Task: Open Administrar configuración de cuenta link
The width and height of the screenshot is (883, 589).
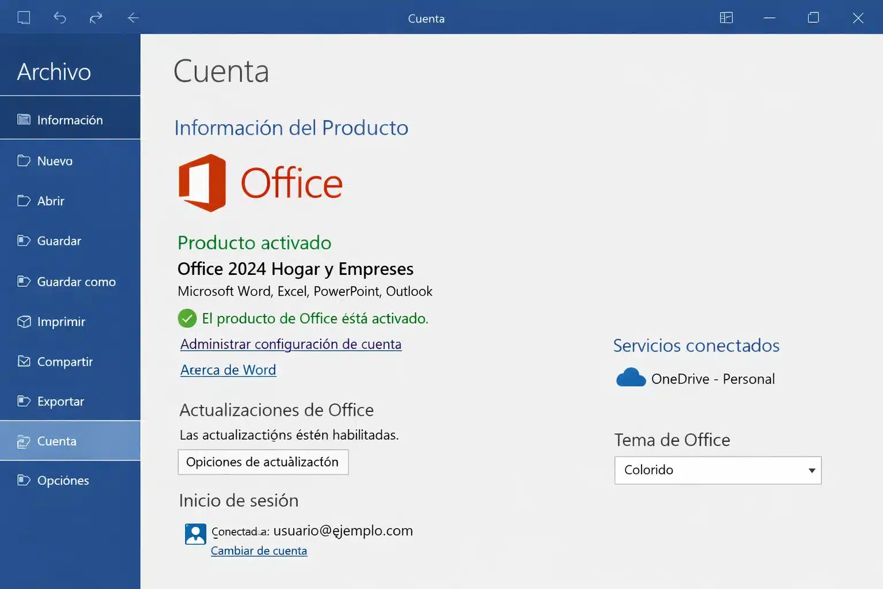Action: [290, 344]
